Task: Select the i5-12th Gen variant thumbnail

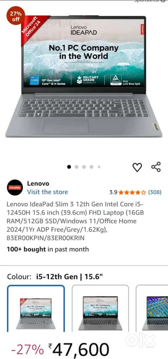Action: click(x=36, y=308)
